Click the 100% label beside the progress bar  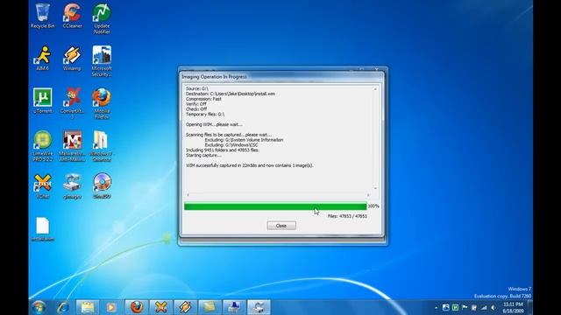point(373,206)
